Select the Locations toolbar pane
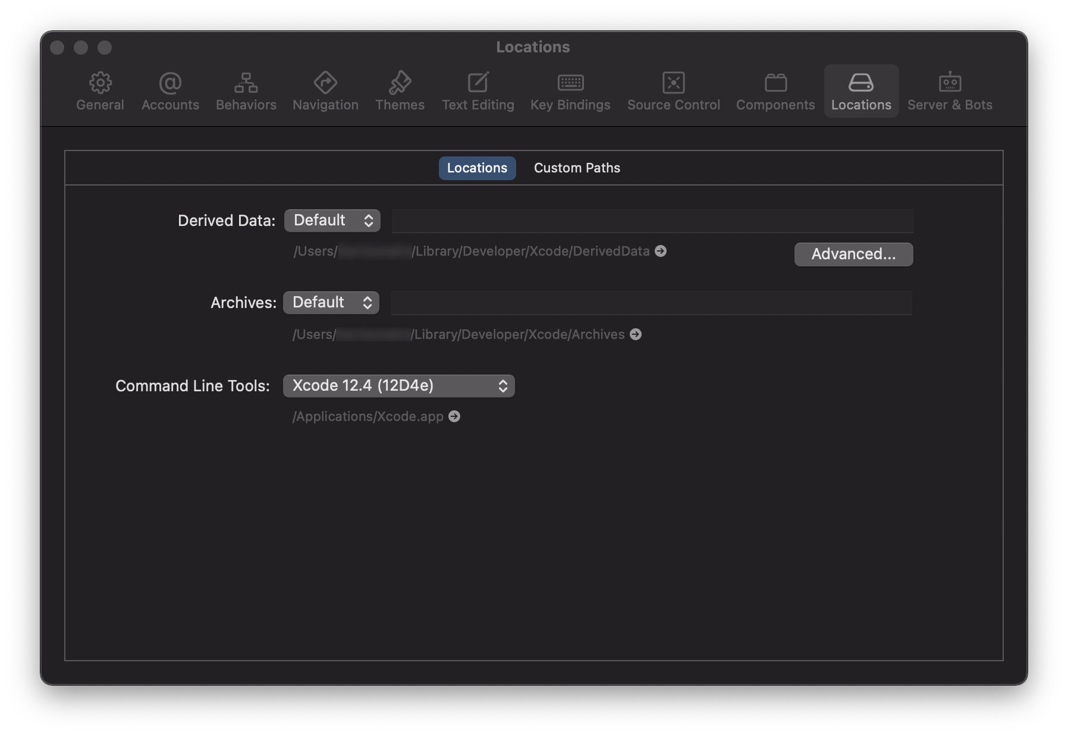The width and height of the screenshot is (1068, 735). [x=861, y=92]
